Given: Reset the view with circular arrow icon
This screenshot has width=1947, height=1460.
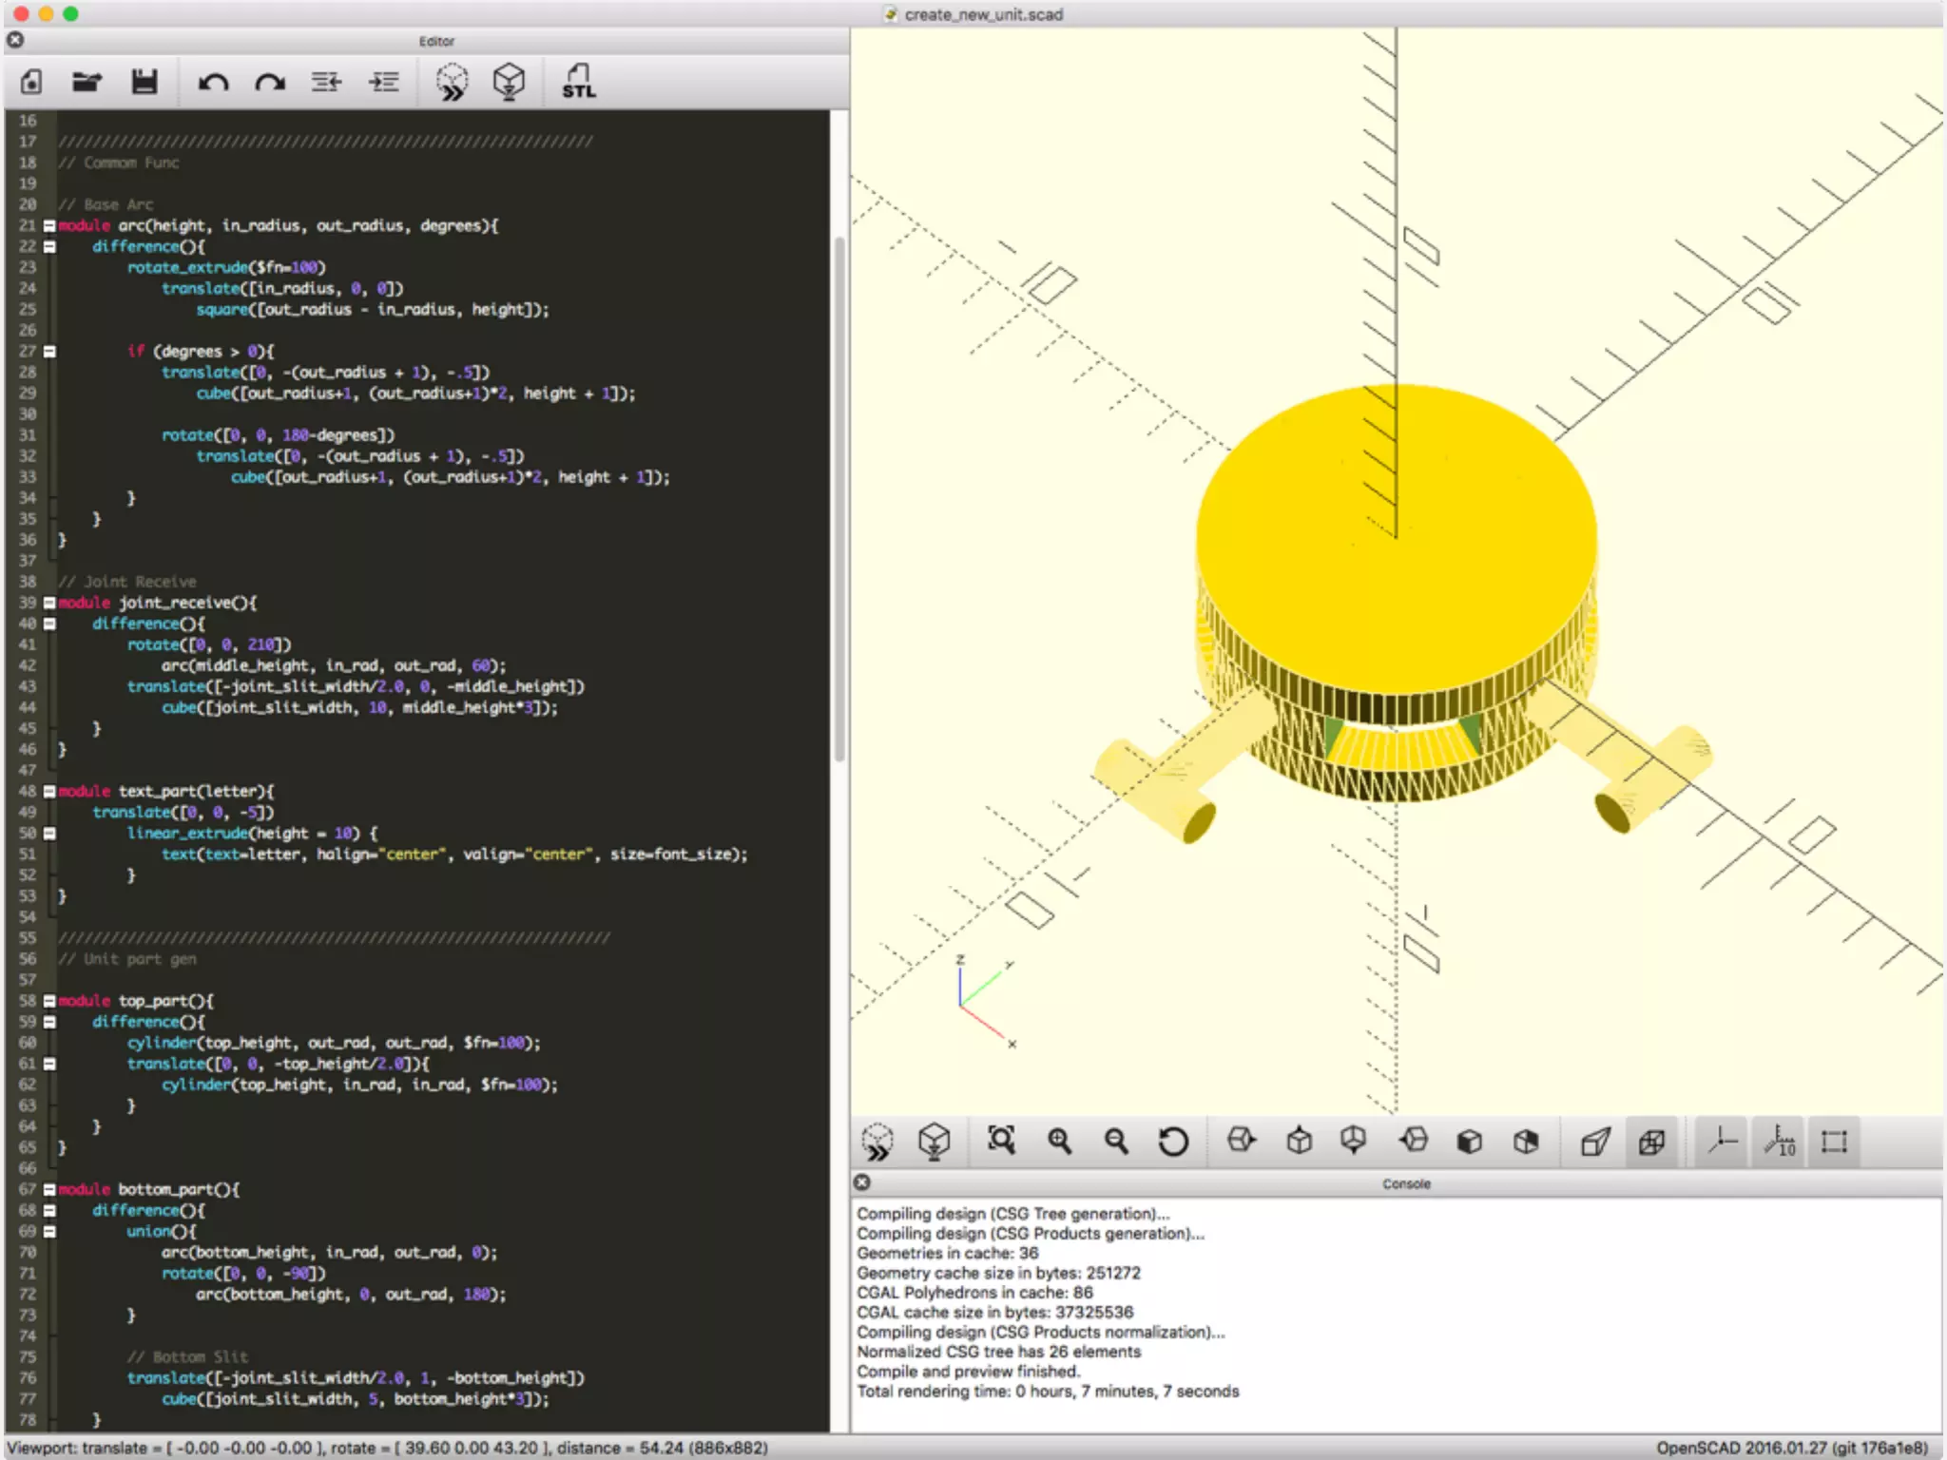Looking at the screenshot, I should point(1173,1141).
